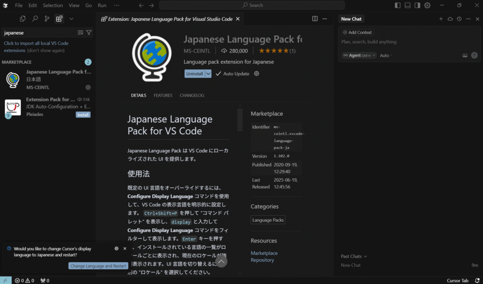Open the Selection menu

point(53,5)
